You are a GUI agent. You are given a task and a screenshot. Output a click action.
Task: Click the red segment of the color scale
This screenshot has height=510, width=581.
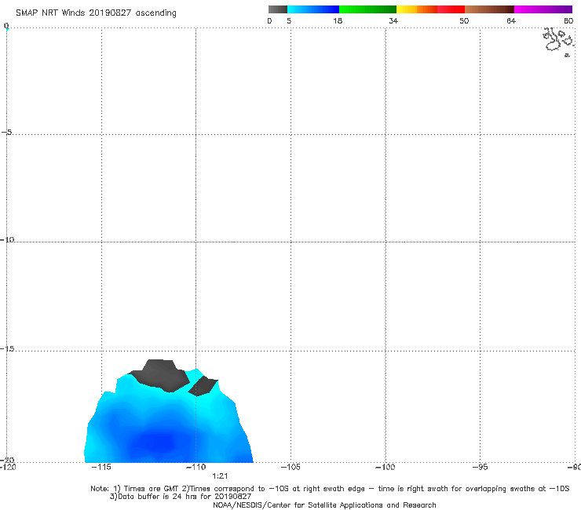pyautogui.click(x=451, y=9)
